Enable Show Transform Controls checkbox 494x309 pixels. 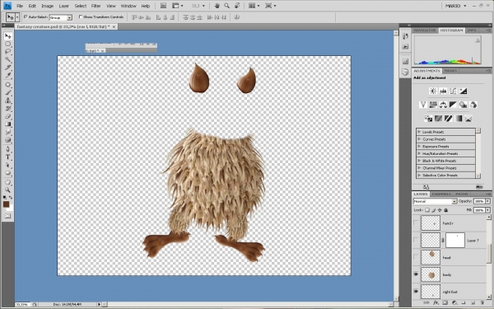pyautogui.click(x=81, y=16)
